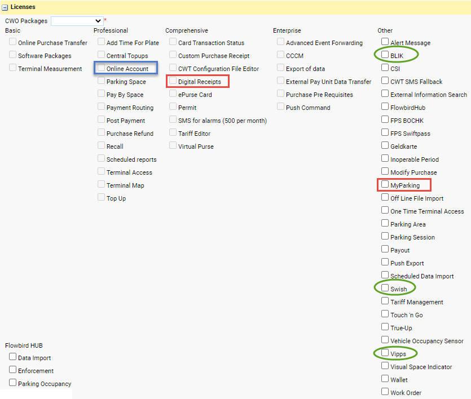This screenshot has width=471, height=399.
Task: Check Off Line File Import
Action: click(385, 197)
